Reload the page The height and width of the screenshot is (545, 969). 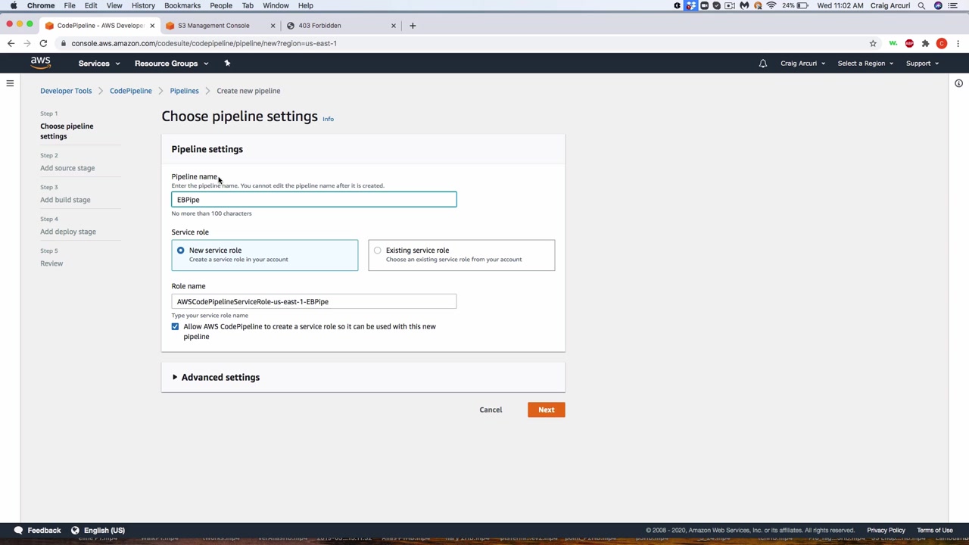click(x=43, y=43)
